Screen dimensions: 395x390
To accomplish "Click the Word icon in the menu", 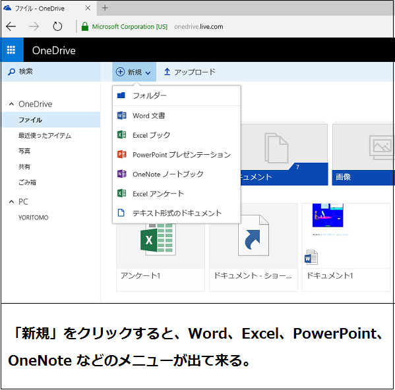I will click(122, 115).
